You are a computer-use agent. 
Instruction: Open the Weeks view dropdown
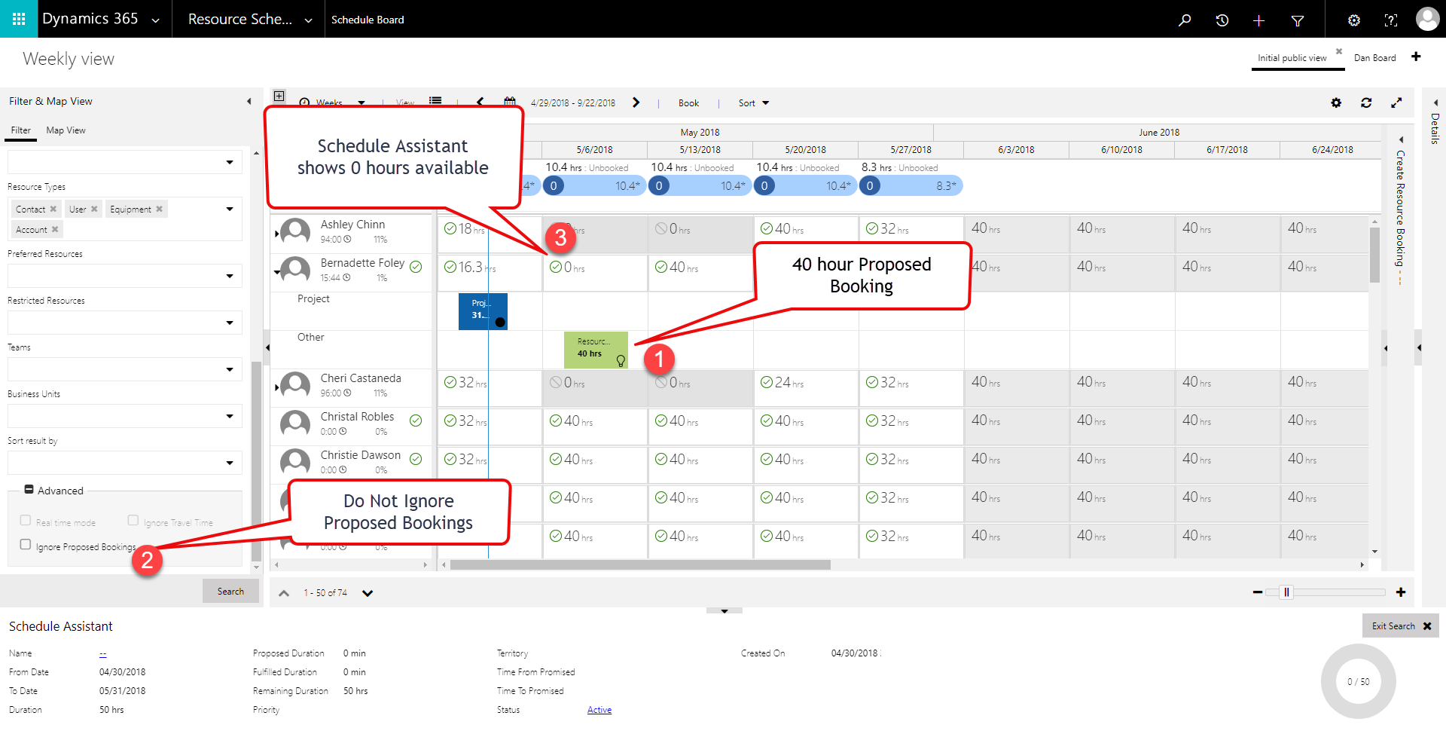(361, 102)
